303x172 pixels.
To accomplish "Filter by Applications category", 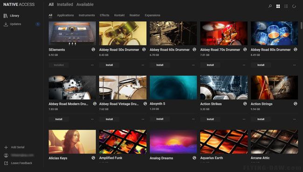I will (65, 15).
